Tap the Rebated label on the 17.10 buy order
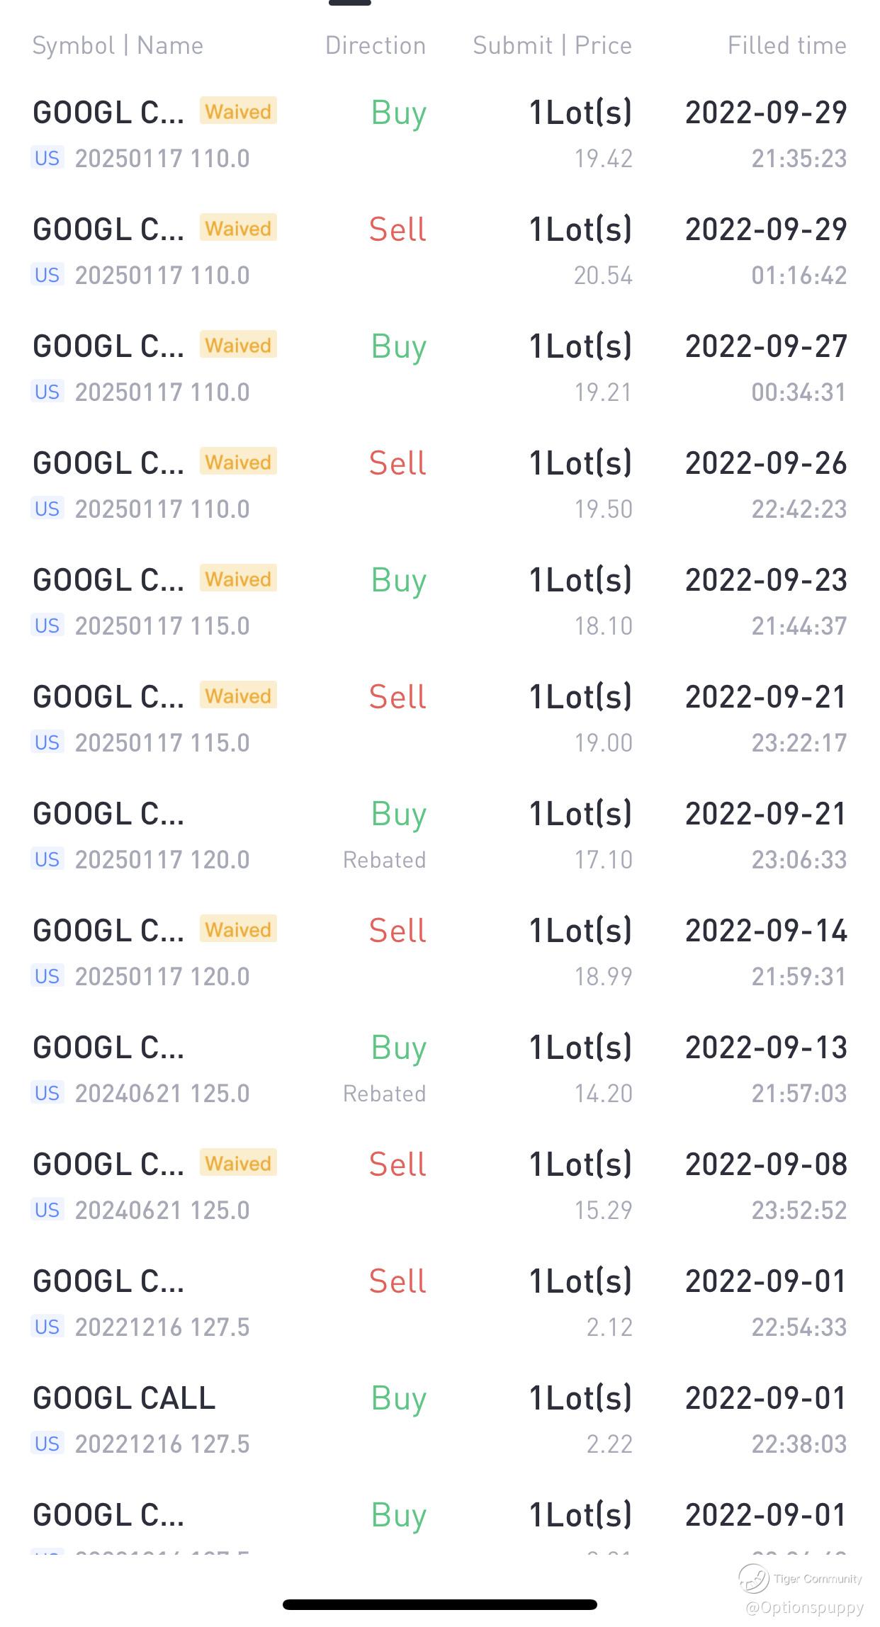The width and height of the screenshot is (880, 1627). [384, 860]
